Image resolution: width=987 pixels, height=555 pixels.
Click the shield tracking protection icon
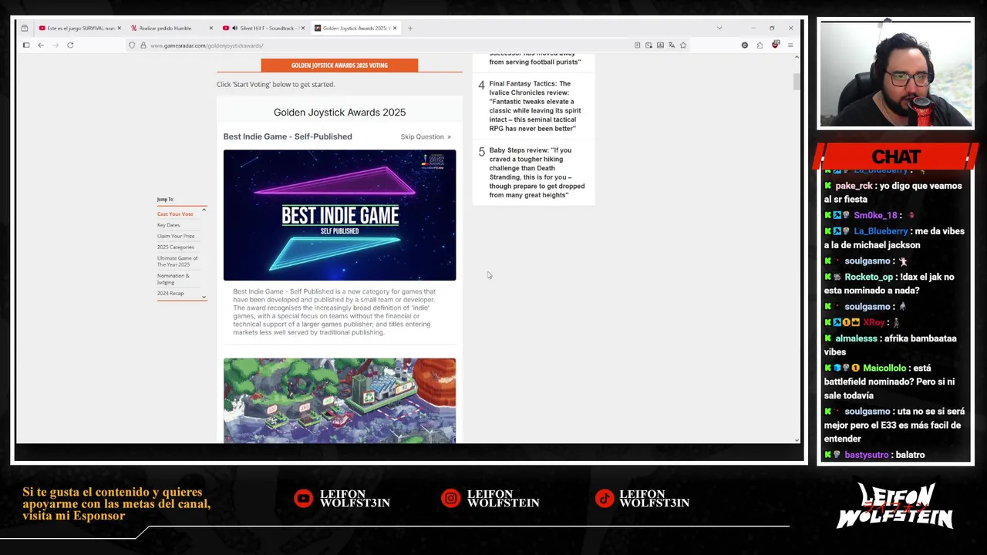point(132,45)
